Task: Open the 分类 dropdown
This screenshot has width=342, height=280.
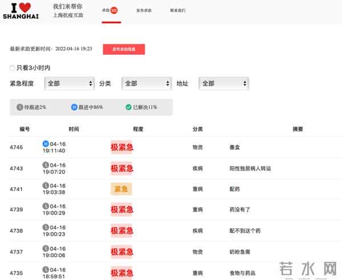Action: pos(146,83)
